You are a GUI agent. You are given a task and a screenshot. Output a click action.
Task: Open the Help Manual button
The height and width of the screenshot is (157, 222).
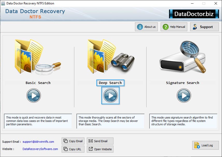coord(174,27)
